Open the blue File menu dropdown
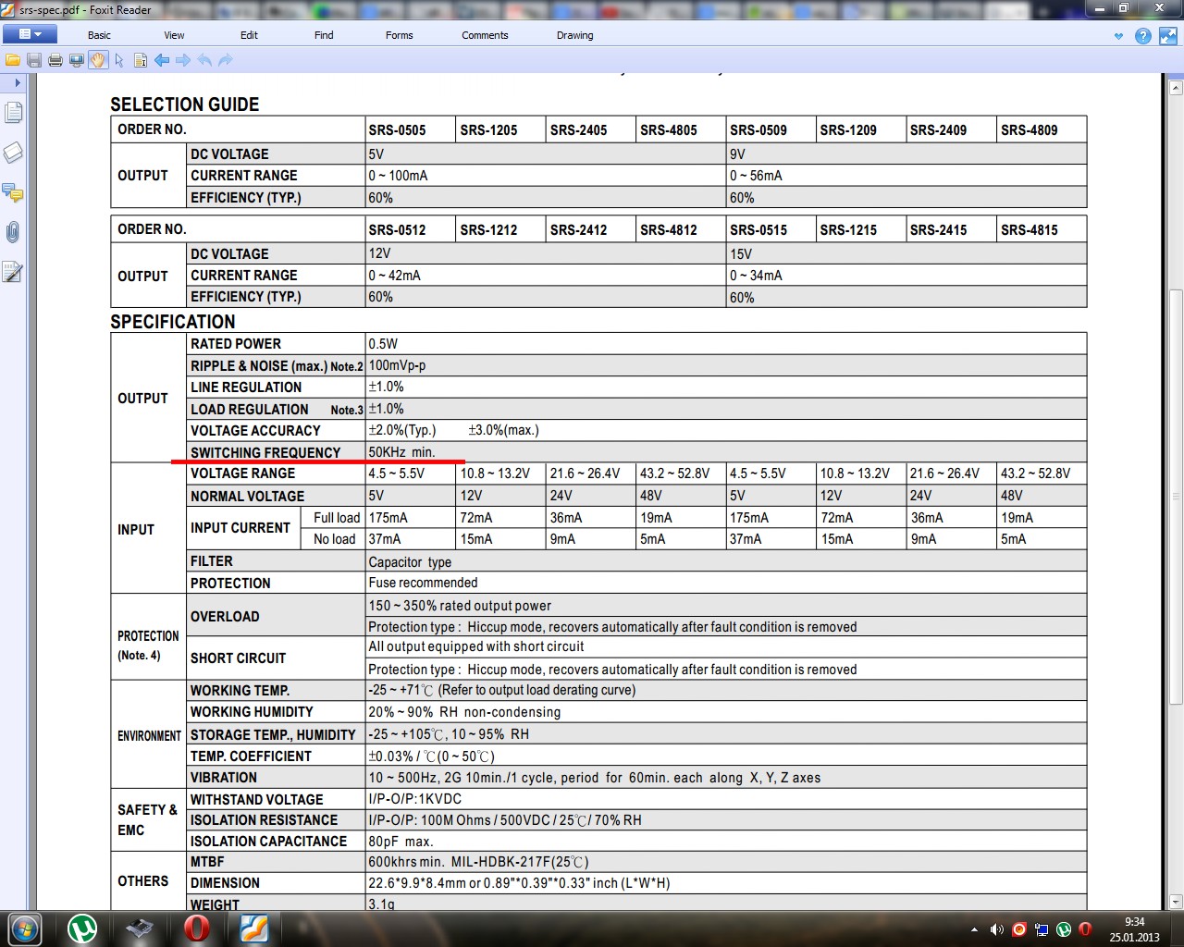1184x947 pixels. 30,34
